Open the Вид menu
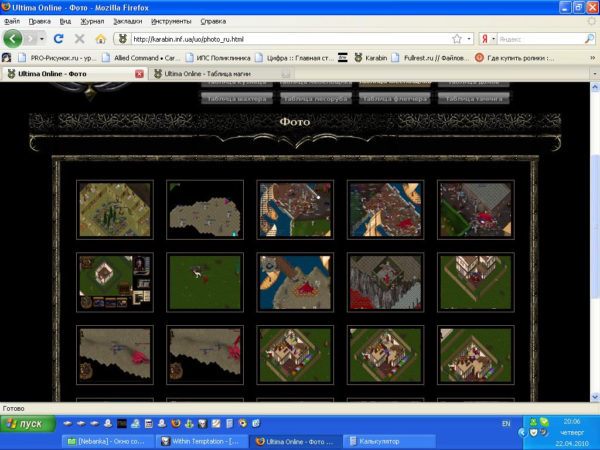Screen dimensions: 600x450 coord(66,22)
